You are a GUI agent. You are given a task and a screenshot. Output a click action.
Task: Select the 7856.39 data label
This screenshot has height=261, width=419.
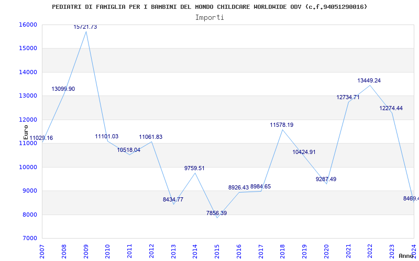pos(216,213)
